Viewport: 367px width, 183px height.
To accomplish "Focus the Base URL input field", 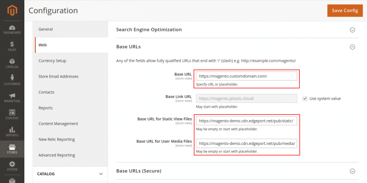I will [x=247, y=76].
